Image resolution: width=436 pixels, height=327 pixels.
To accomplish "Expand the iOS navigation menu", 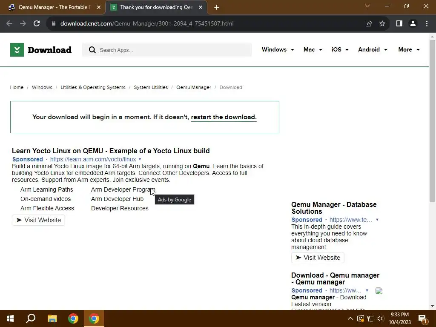I will (x=340, y=49).
